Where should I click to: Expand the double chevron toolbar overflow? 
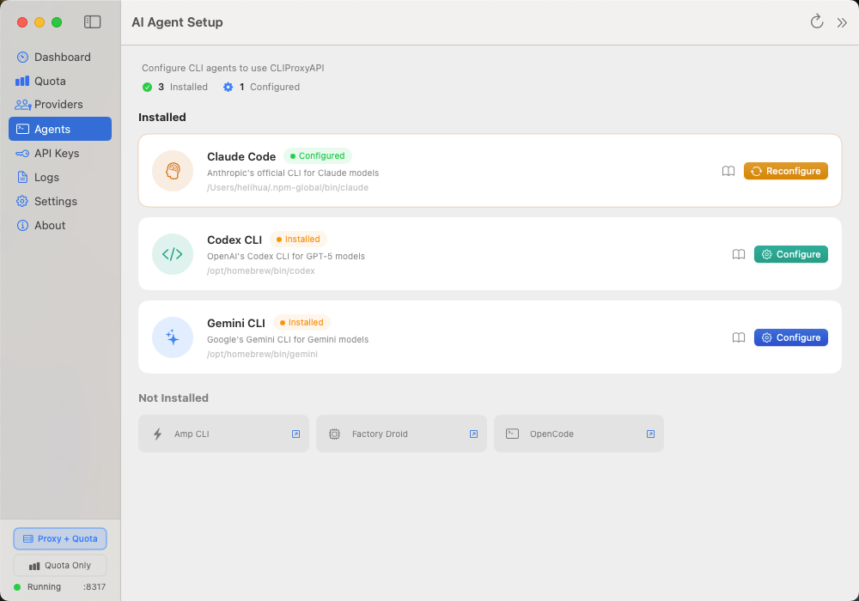842,22
